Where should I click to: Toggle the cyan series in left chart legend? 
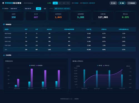coord(32,66)
